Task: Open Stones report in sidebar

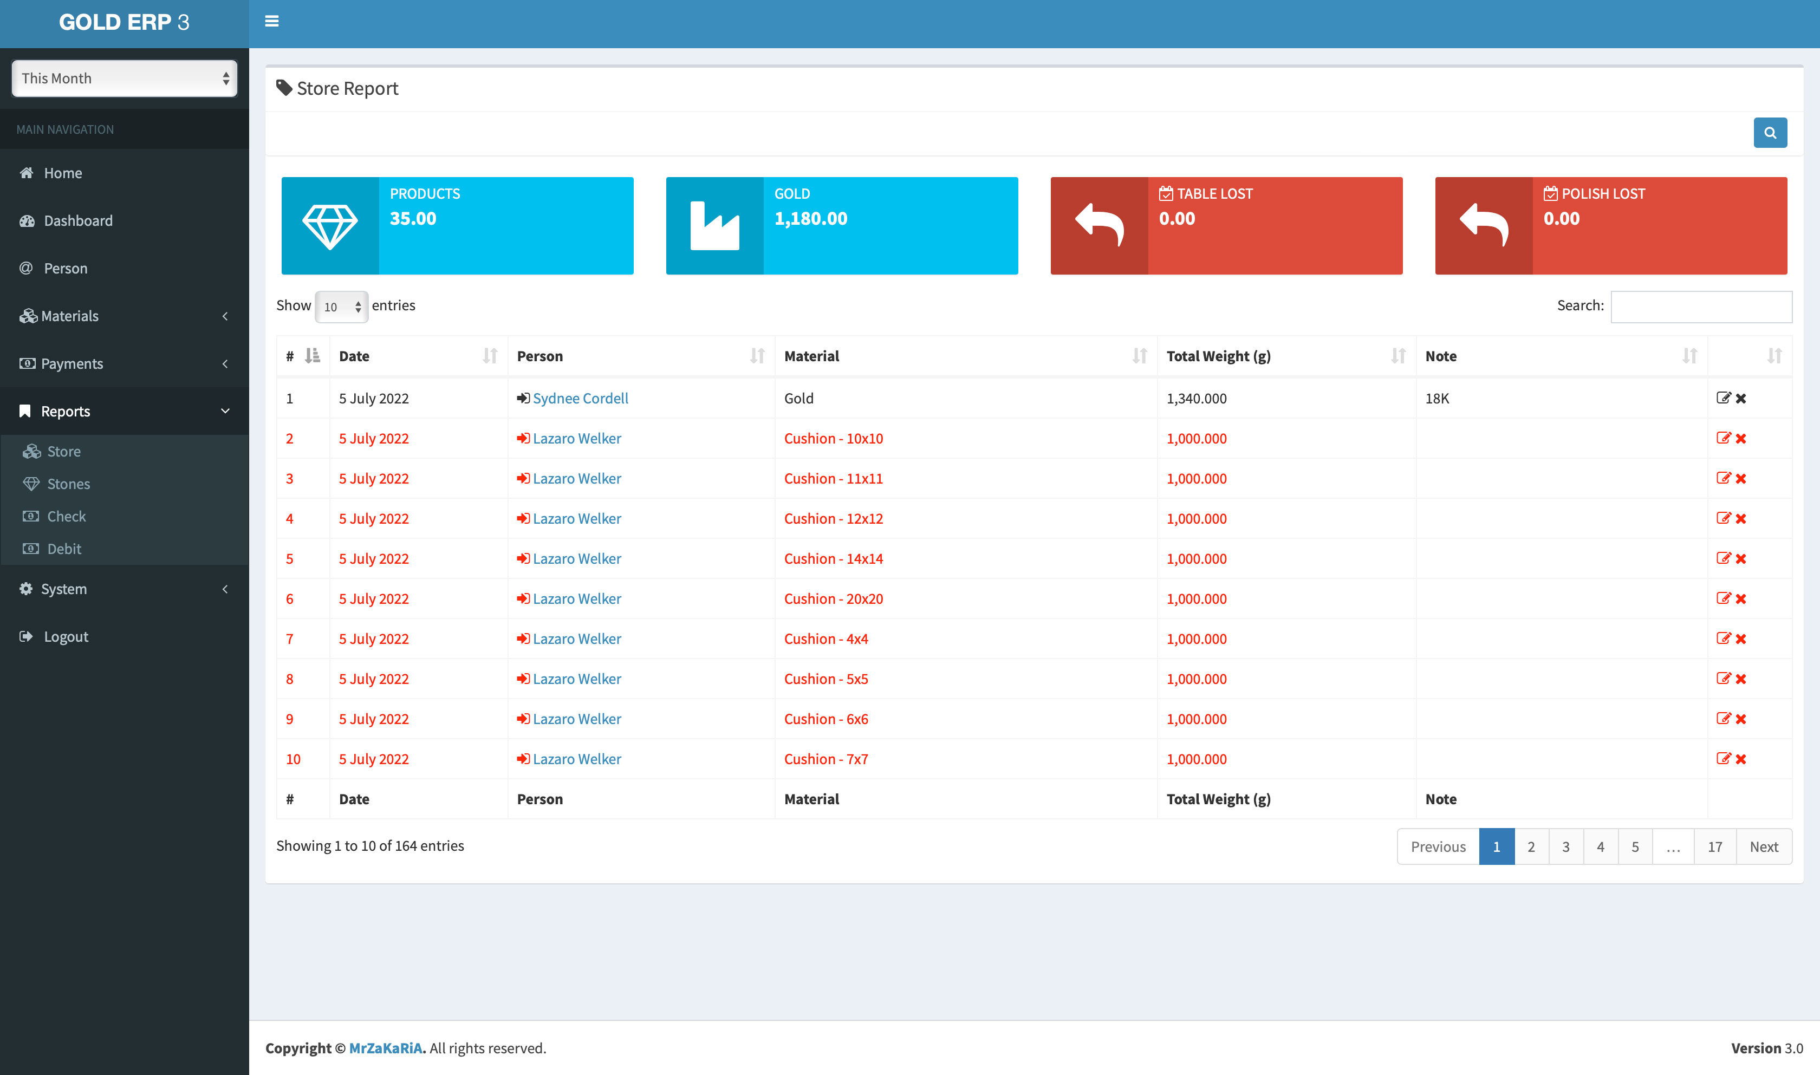Action: 68,484
